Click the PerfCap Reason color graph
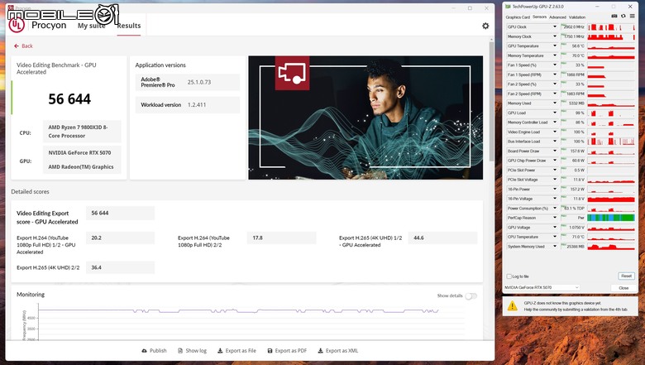This screenshot has height=365, width=645. [x=611, y=218]
